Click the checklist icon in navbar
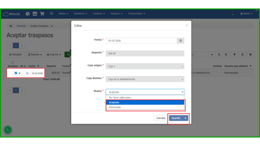Image resolution: width=260 pixels, height=146 pixels. coord(52,14)
